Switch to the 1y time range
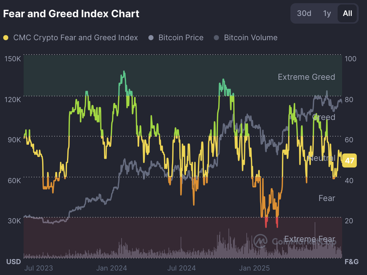Viewport: 367px width, 275px height. click(x=327, y=13)
